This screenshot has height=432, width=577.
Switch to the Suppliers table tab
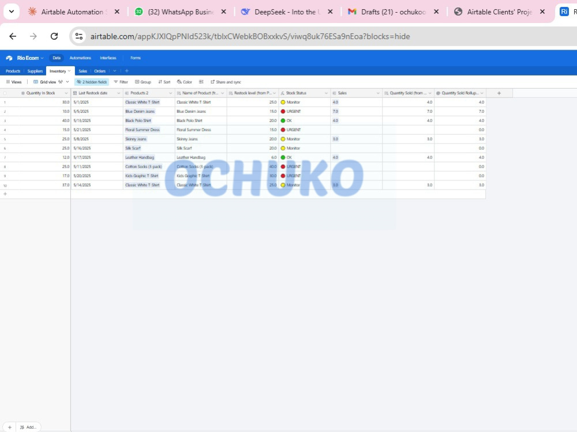pos(35,71)
